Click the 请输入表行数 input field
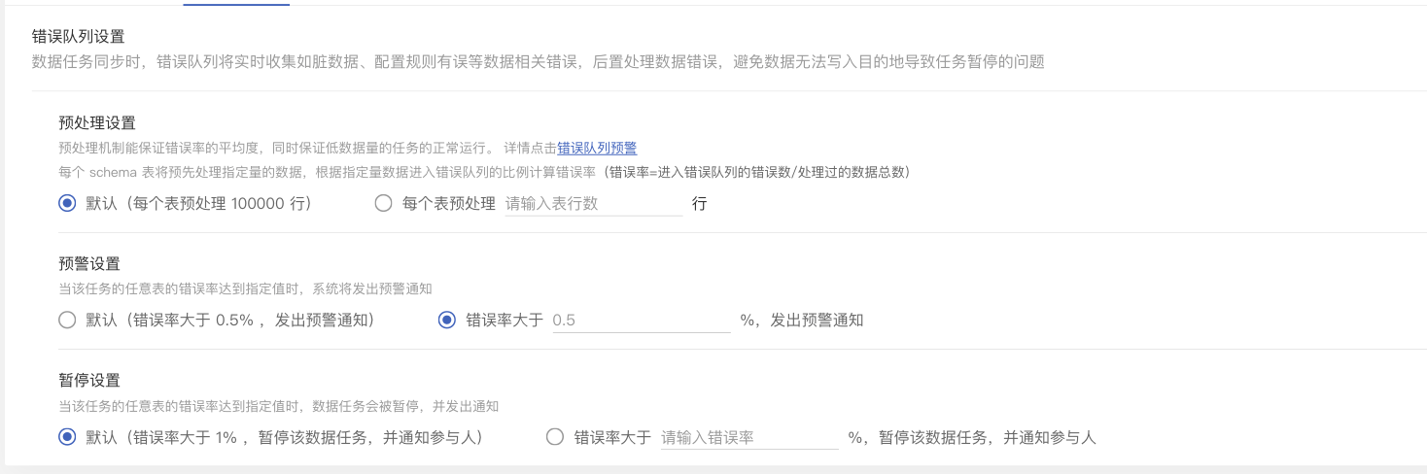The height and width of the screenshot is (474, 1427). (x=593, y=204)
